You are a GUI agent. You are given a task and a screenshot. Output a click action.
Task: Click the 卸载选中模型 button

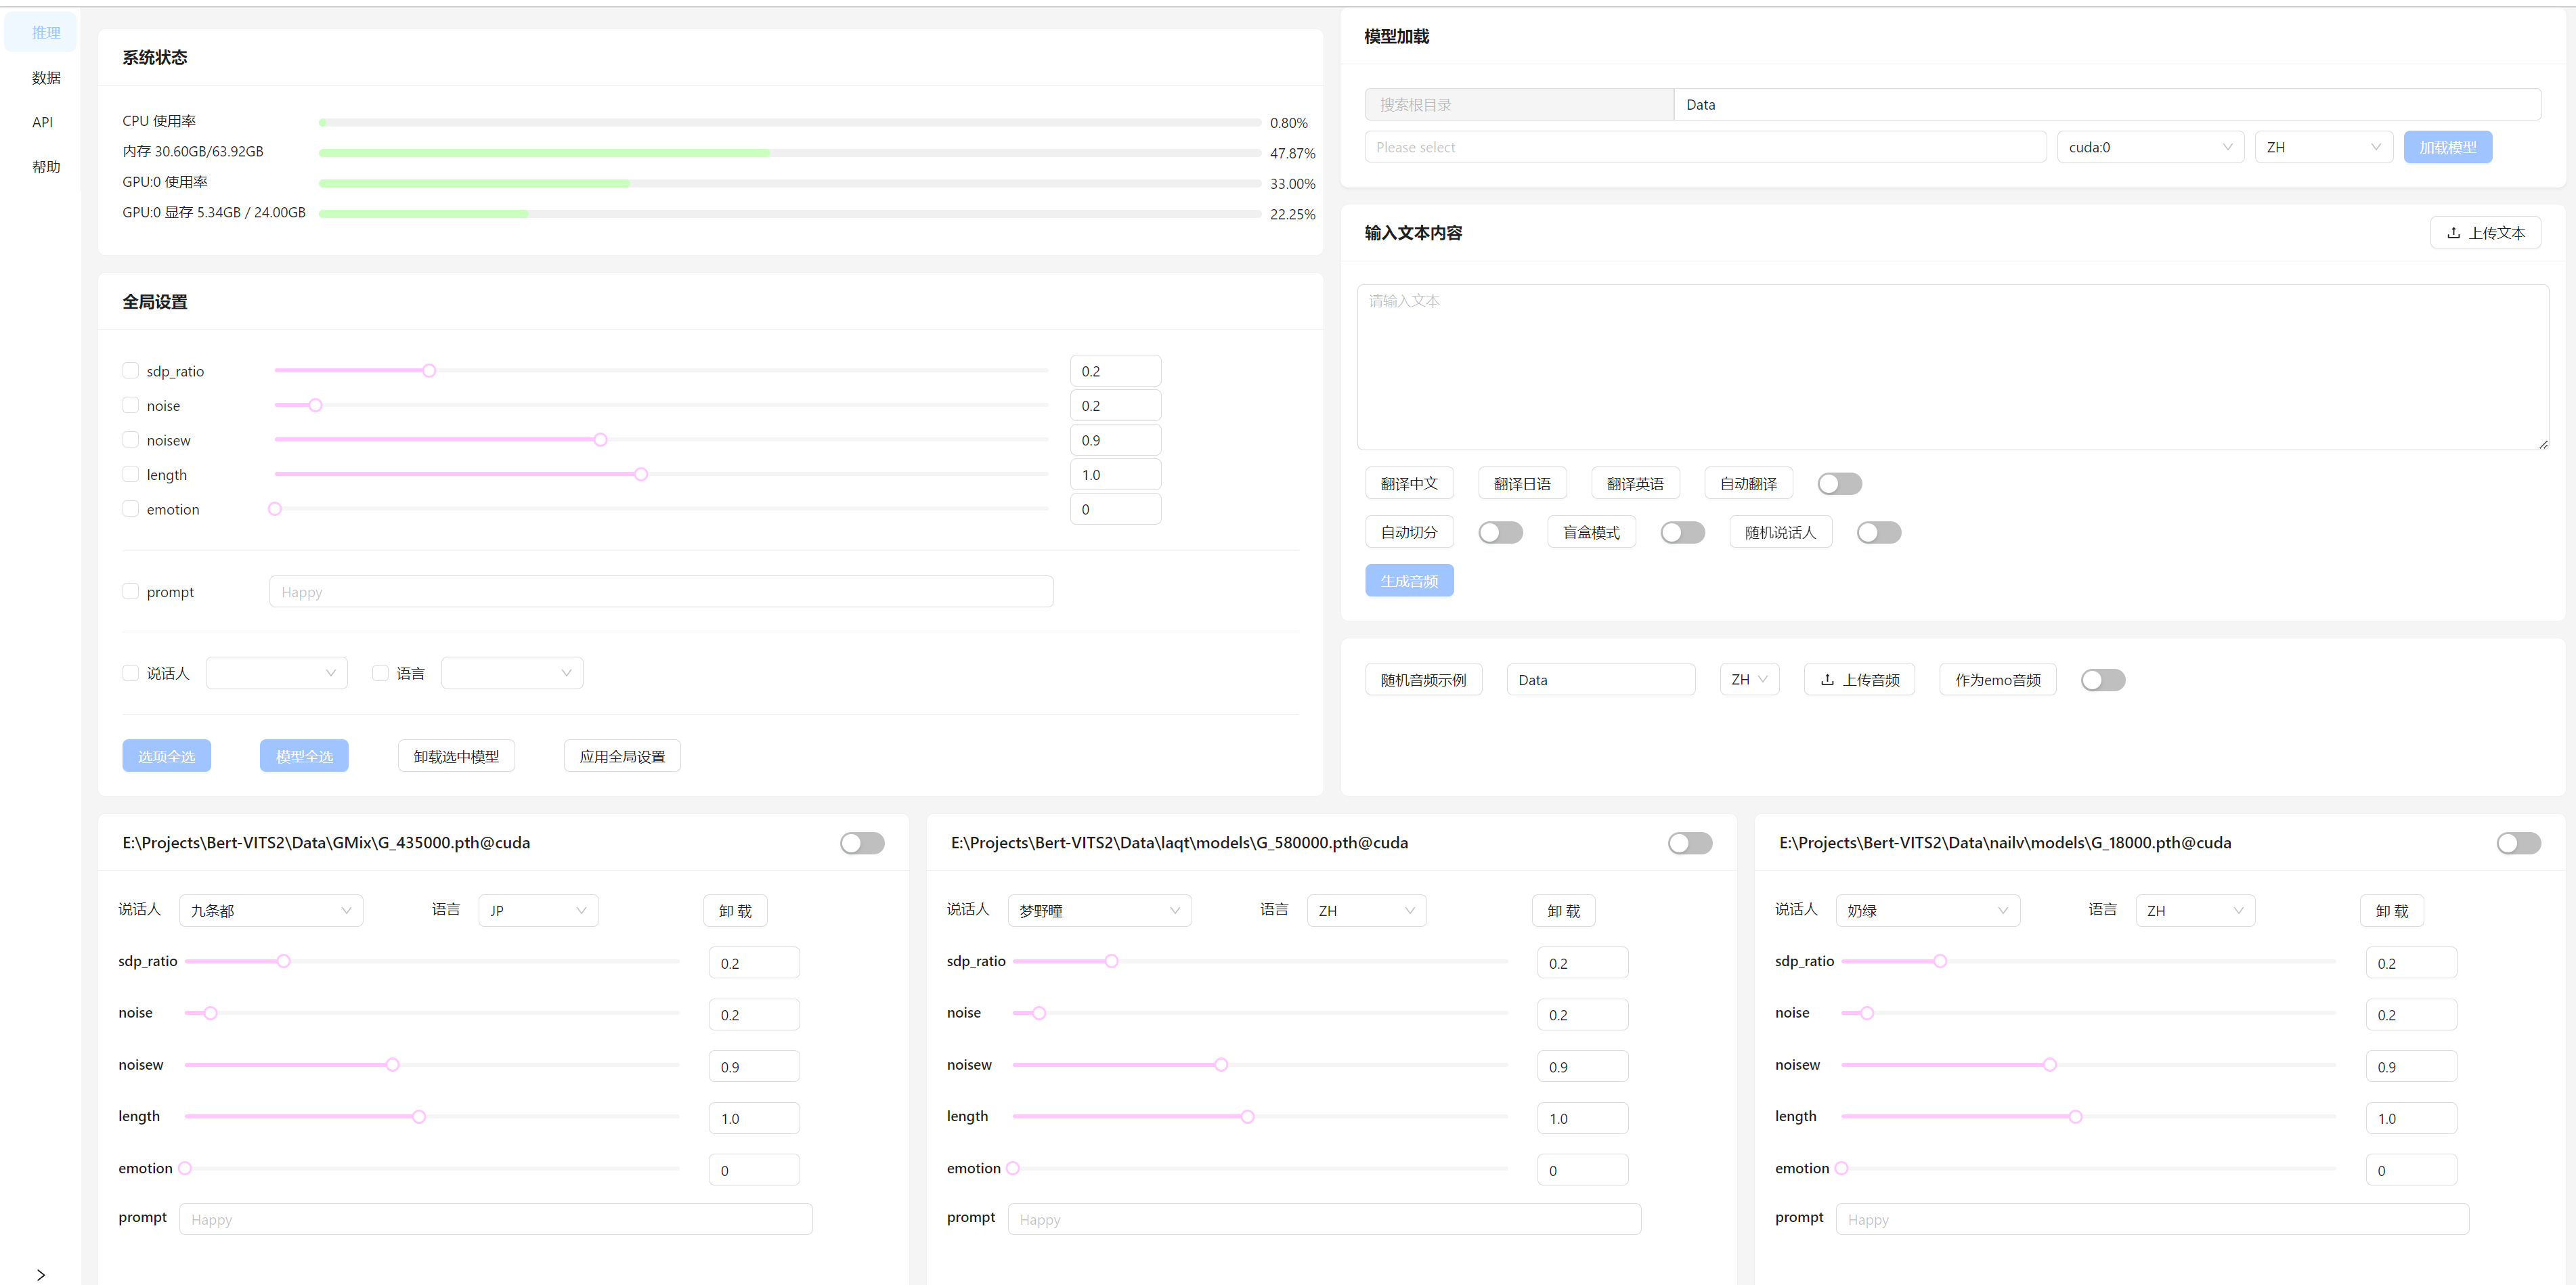(x=456, y=757)
